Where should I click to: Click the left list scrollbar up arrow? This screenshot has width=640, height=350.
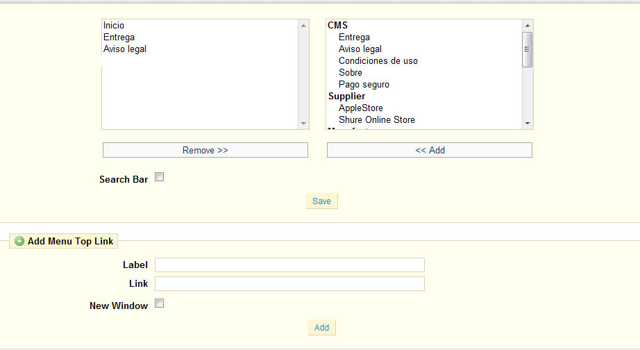[x=303, y=25]
